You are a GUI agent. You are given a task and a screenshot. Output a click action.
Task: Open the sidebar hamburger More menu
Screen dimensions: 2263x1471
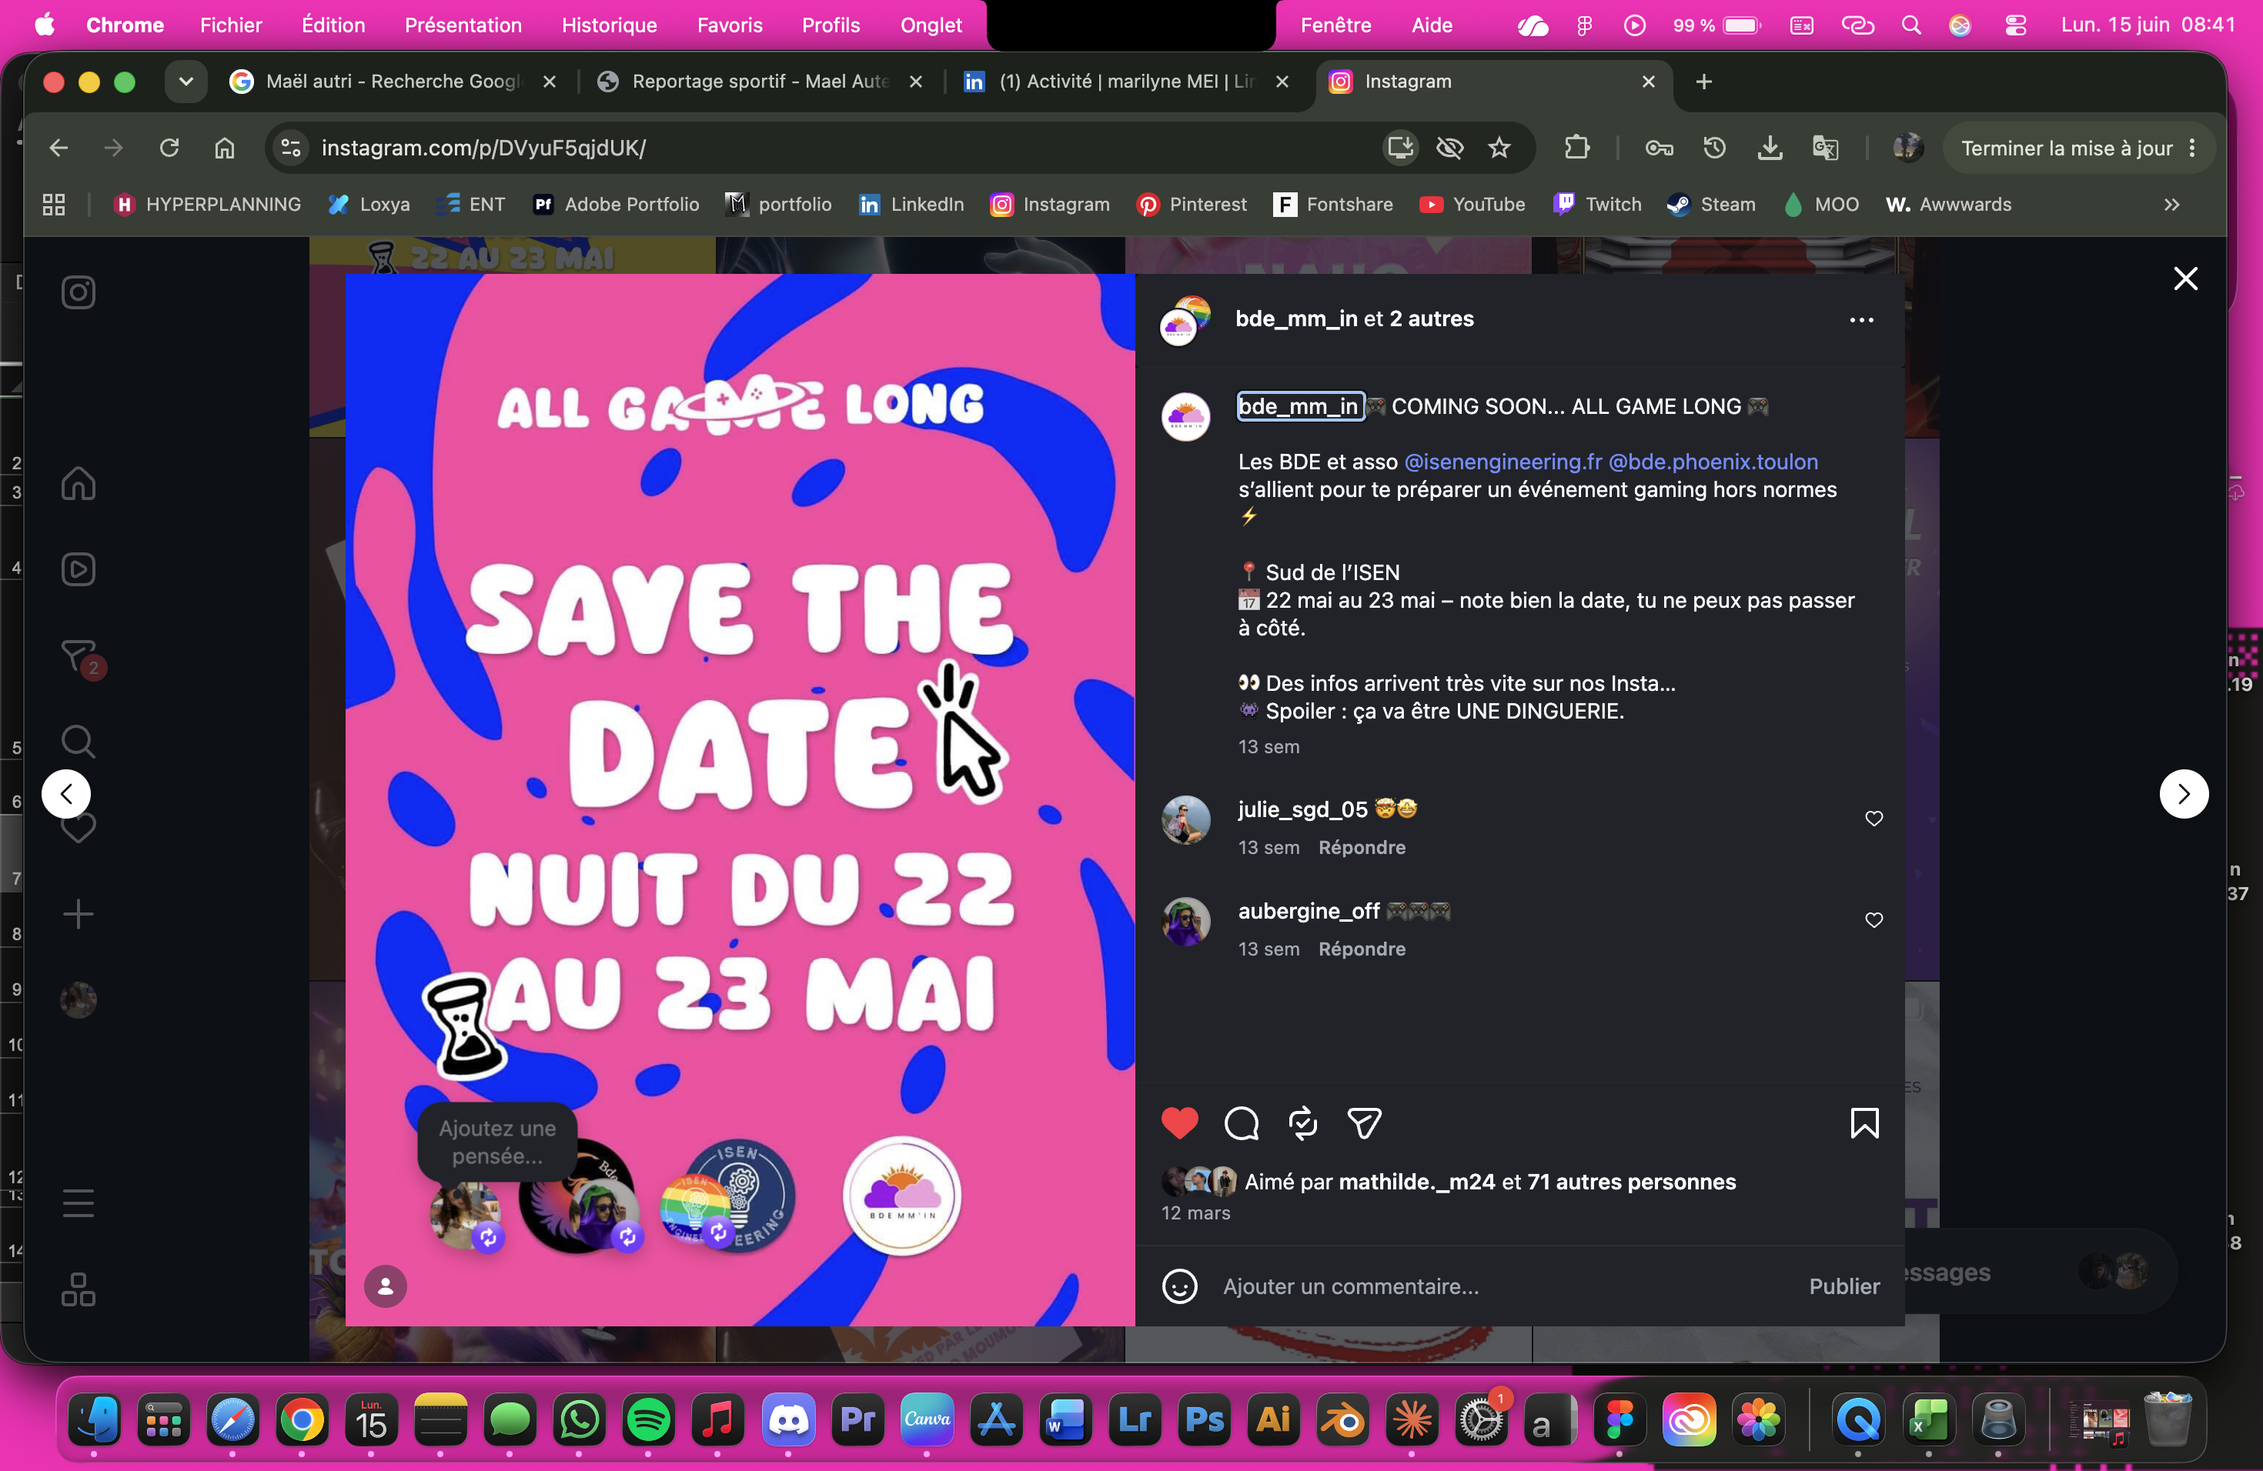tap(78, 1203)
